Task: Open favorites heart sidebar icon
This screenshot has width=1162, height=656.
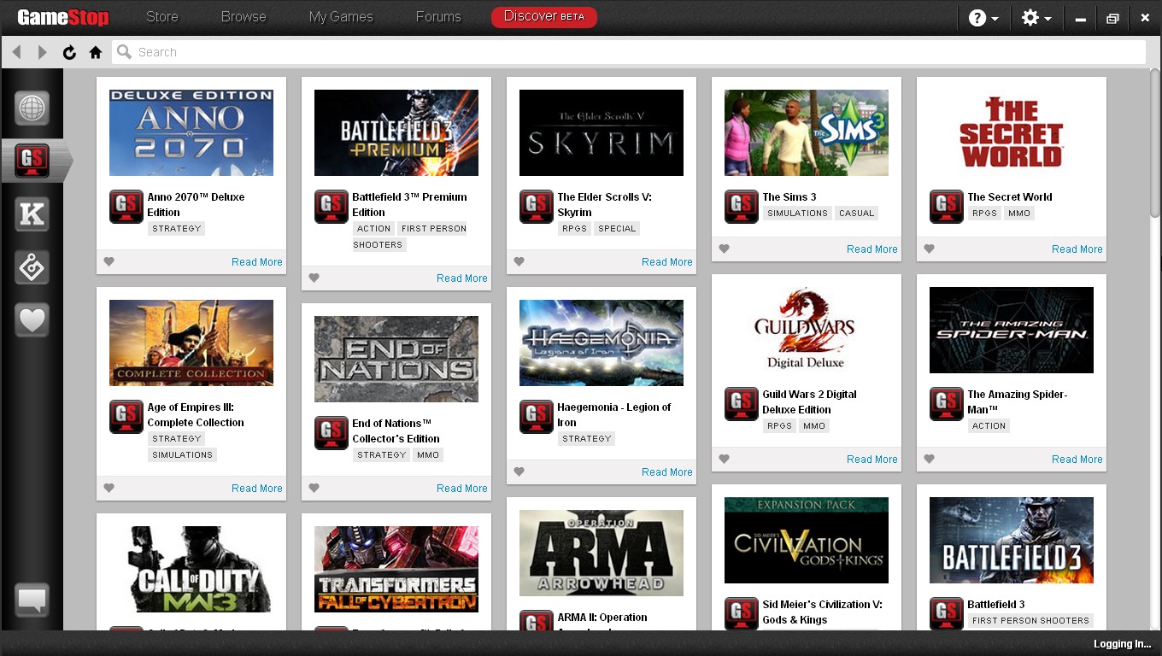Action: 32,320
